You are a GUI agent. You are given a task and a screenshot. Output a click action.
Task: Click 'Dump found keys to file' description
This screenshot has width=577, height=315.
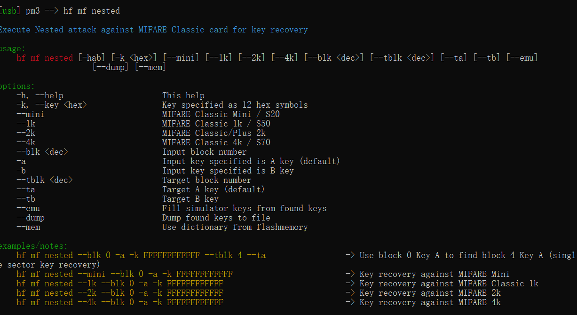point(216,218)
